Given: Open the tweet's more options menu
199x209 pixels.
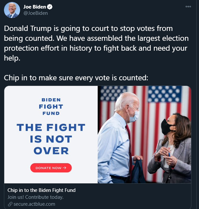Looking at the screenshot, I should tap(188, 6).
